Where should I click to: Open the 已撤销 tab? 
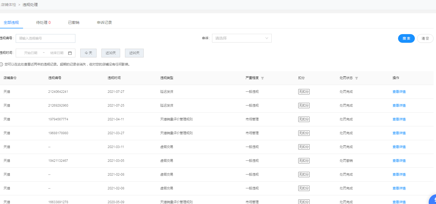tap(74, 22)
